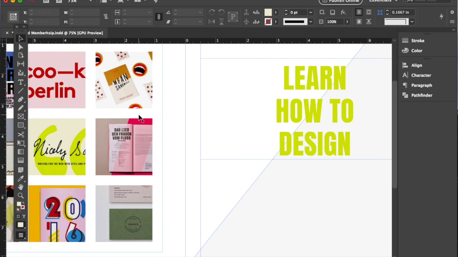Viewport: 458px width, 257px height.
Task: Select the Mean Sandwich image thumbnail
Action: [124, 80]
